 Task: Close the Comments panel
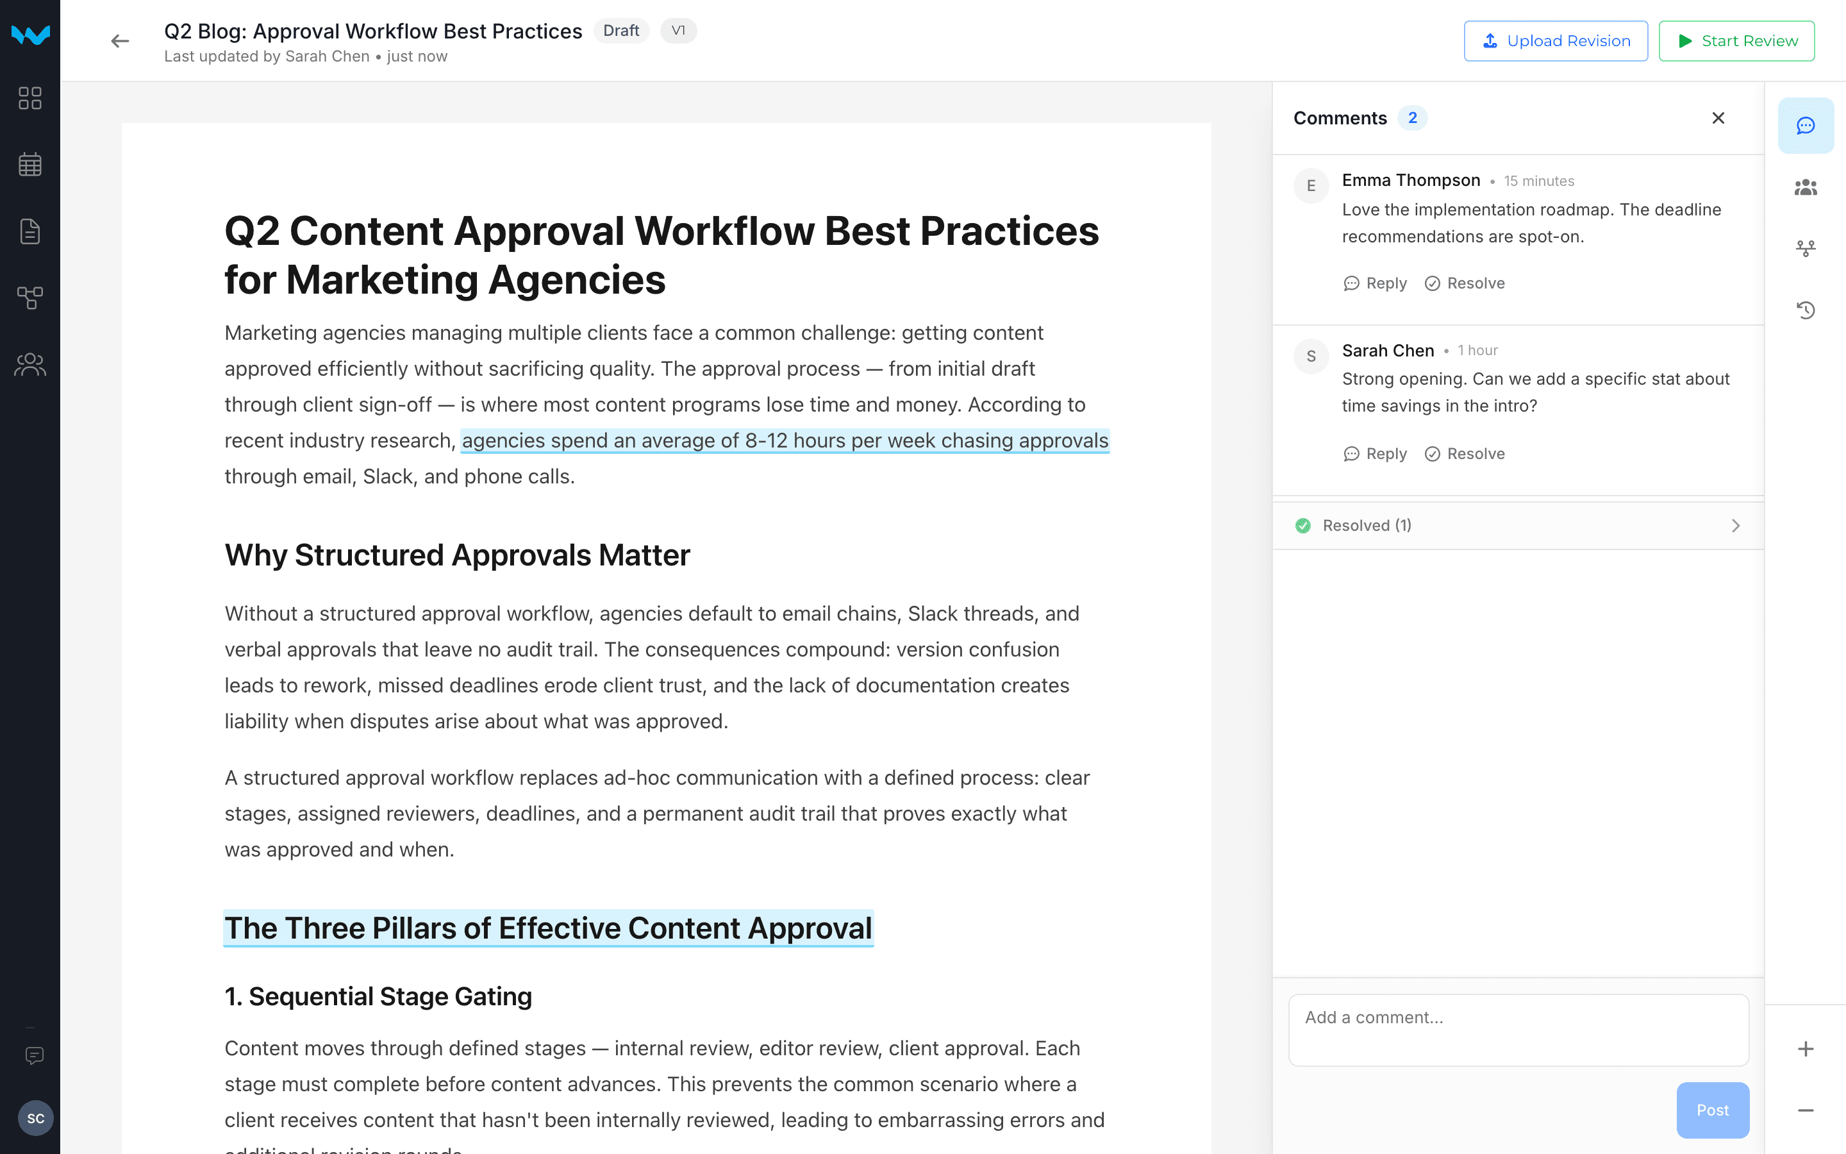click(x=1718, y=117)
